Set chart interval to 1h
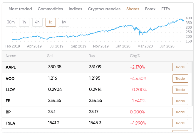 pyautogui.click(x=24, y=22)
